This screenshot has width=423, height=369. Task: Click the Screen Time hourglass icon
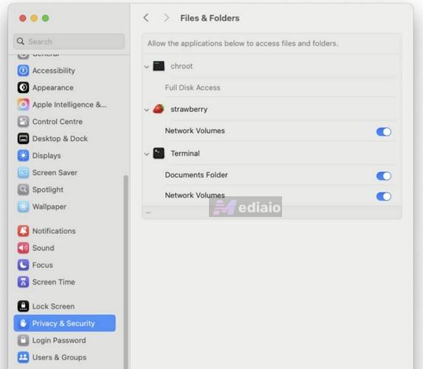(x=23, y=282)
